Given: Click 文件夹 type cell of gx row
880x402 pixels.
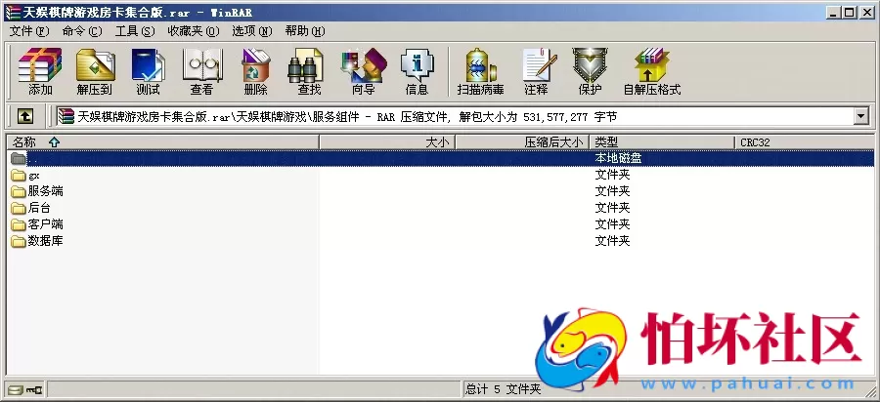Looking at the screenshot, I should pos(612,176).
